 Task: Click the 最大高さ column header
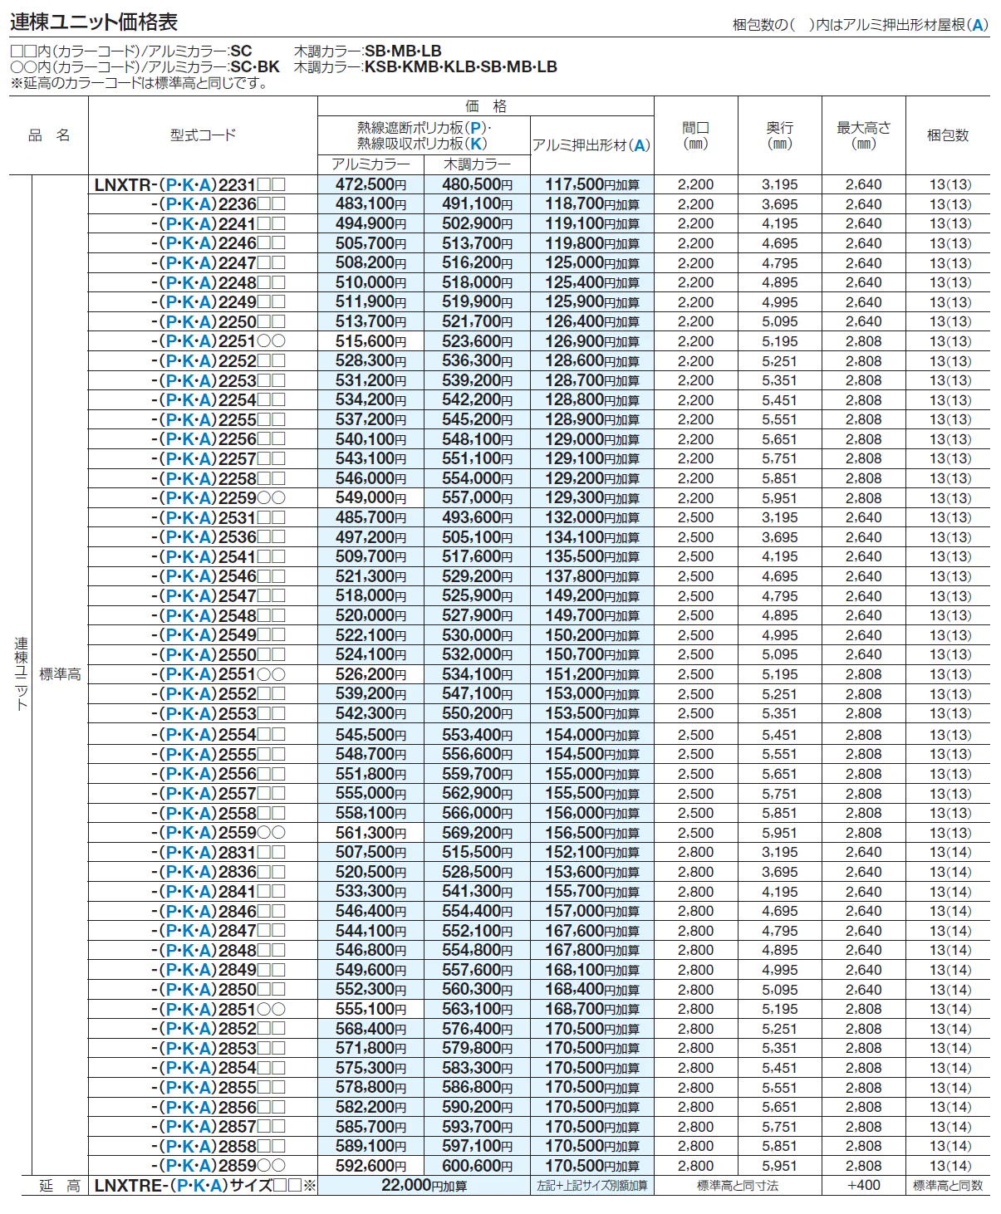coord(864,135)
